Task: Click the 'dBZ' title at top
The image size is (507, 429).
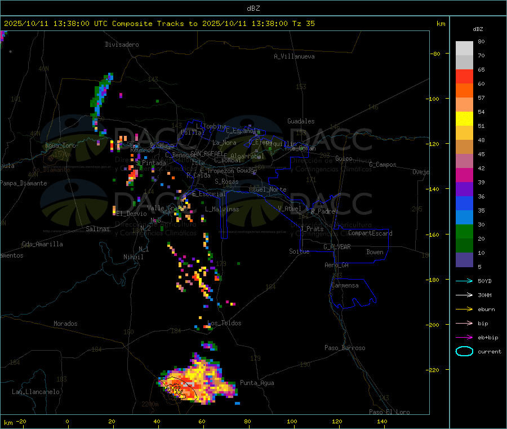Action: [253, 8]
